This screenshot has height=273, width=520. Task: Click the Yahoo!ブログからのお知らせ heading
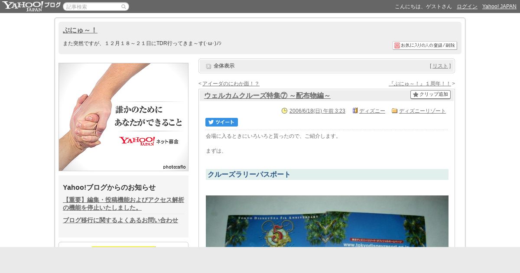[109, 188]
